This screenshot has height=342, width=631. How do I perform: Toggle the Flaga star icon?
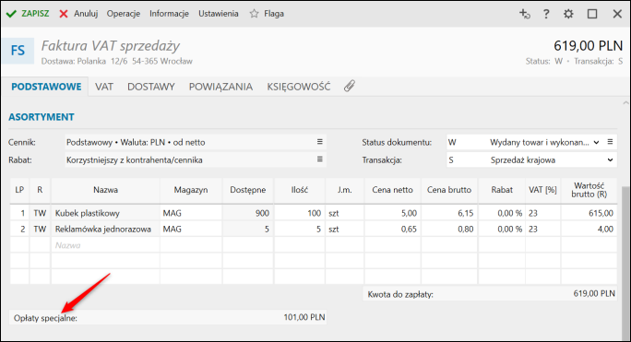(x=254, y=14)
